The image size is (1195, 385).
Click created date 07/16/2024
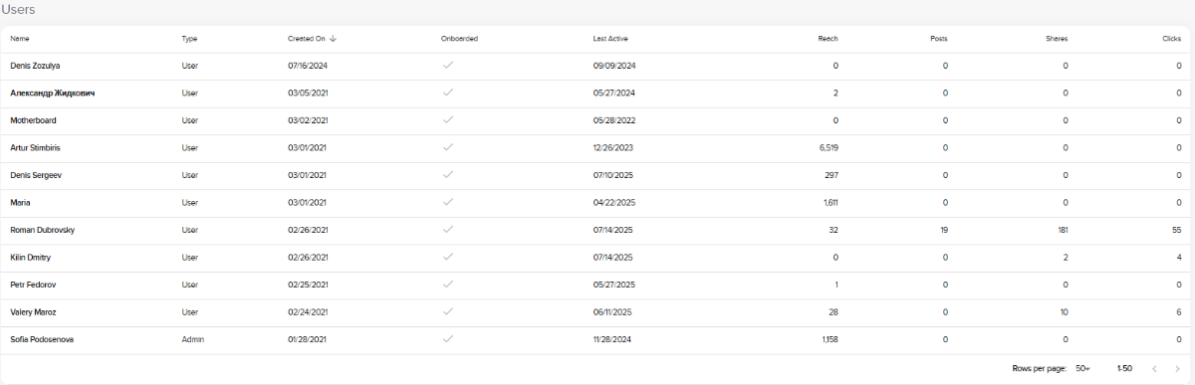coord(308,66)
